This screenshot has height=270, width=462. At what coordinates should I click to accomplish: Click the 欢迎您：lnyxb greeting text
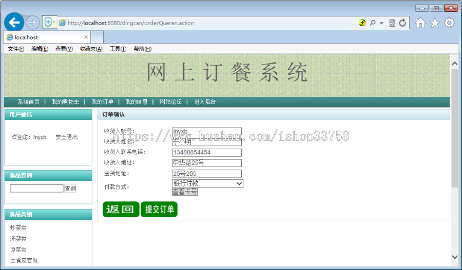[x=29, y=137]
